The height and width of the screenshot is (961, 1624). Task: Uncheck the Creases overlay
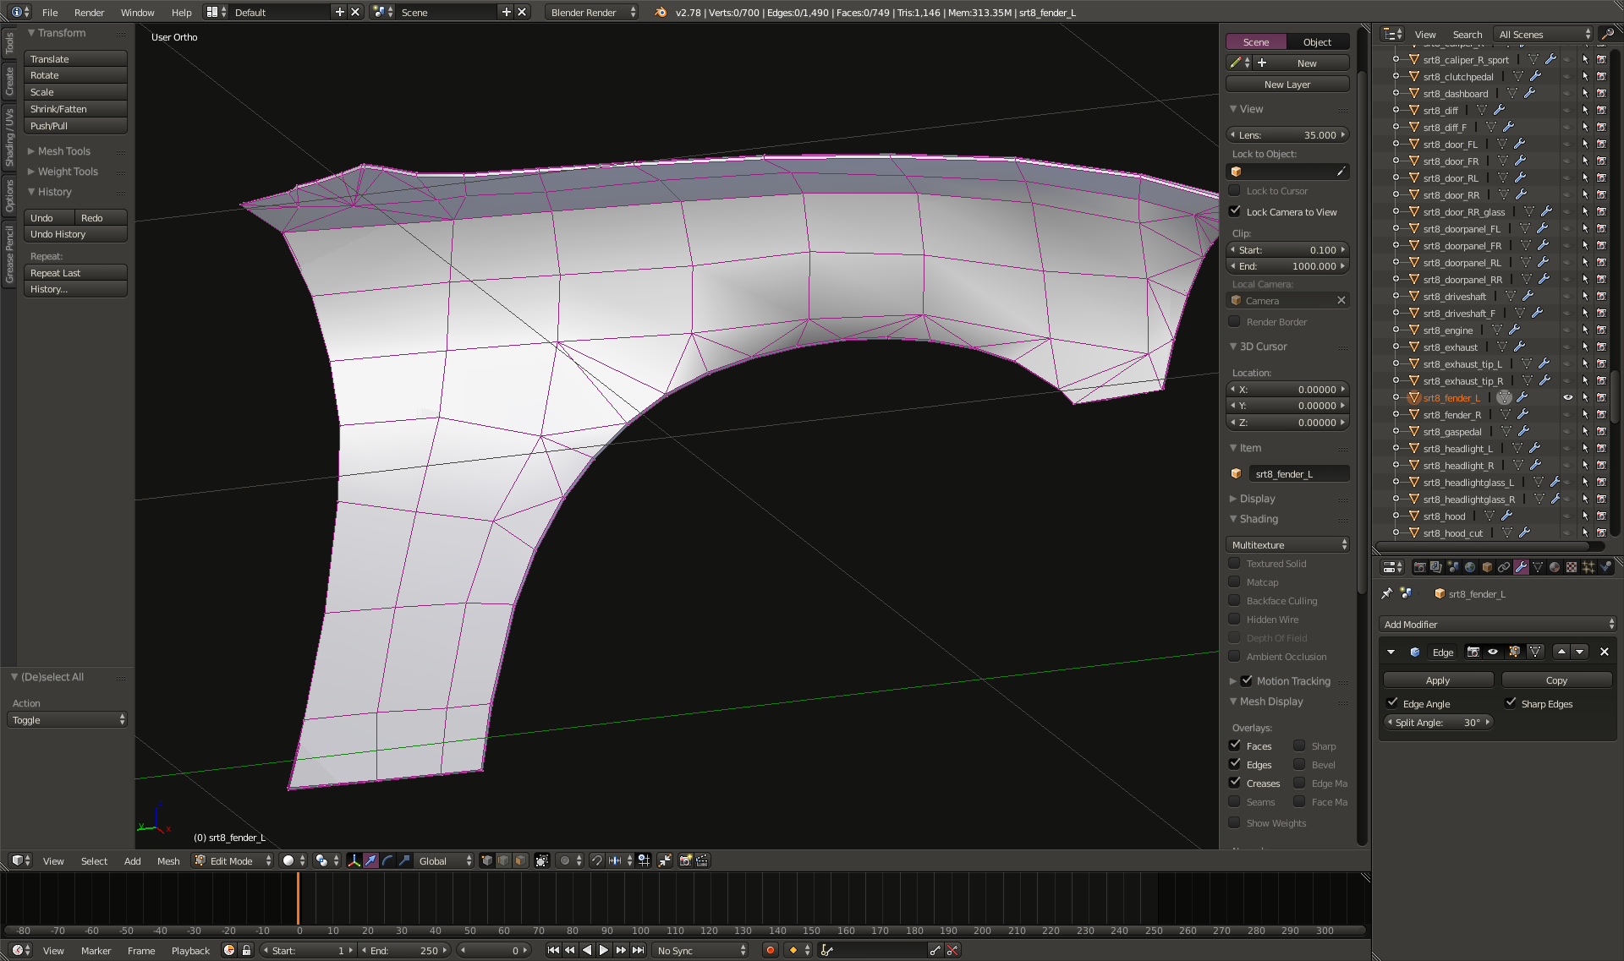[x=1234, y=783]
